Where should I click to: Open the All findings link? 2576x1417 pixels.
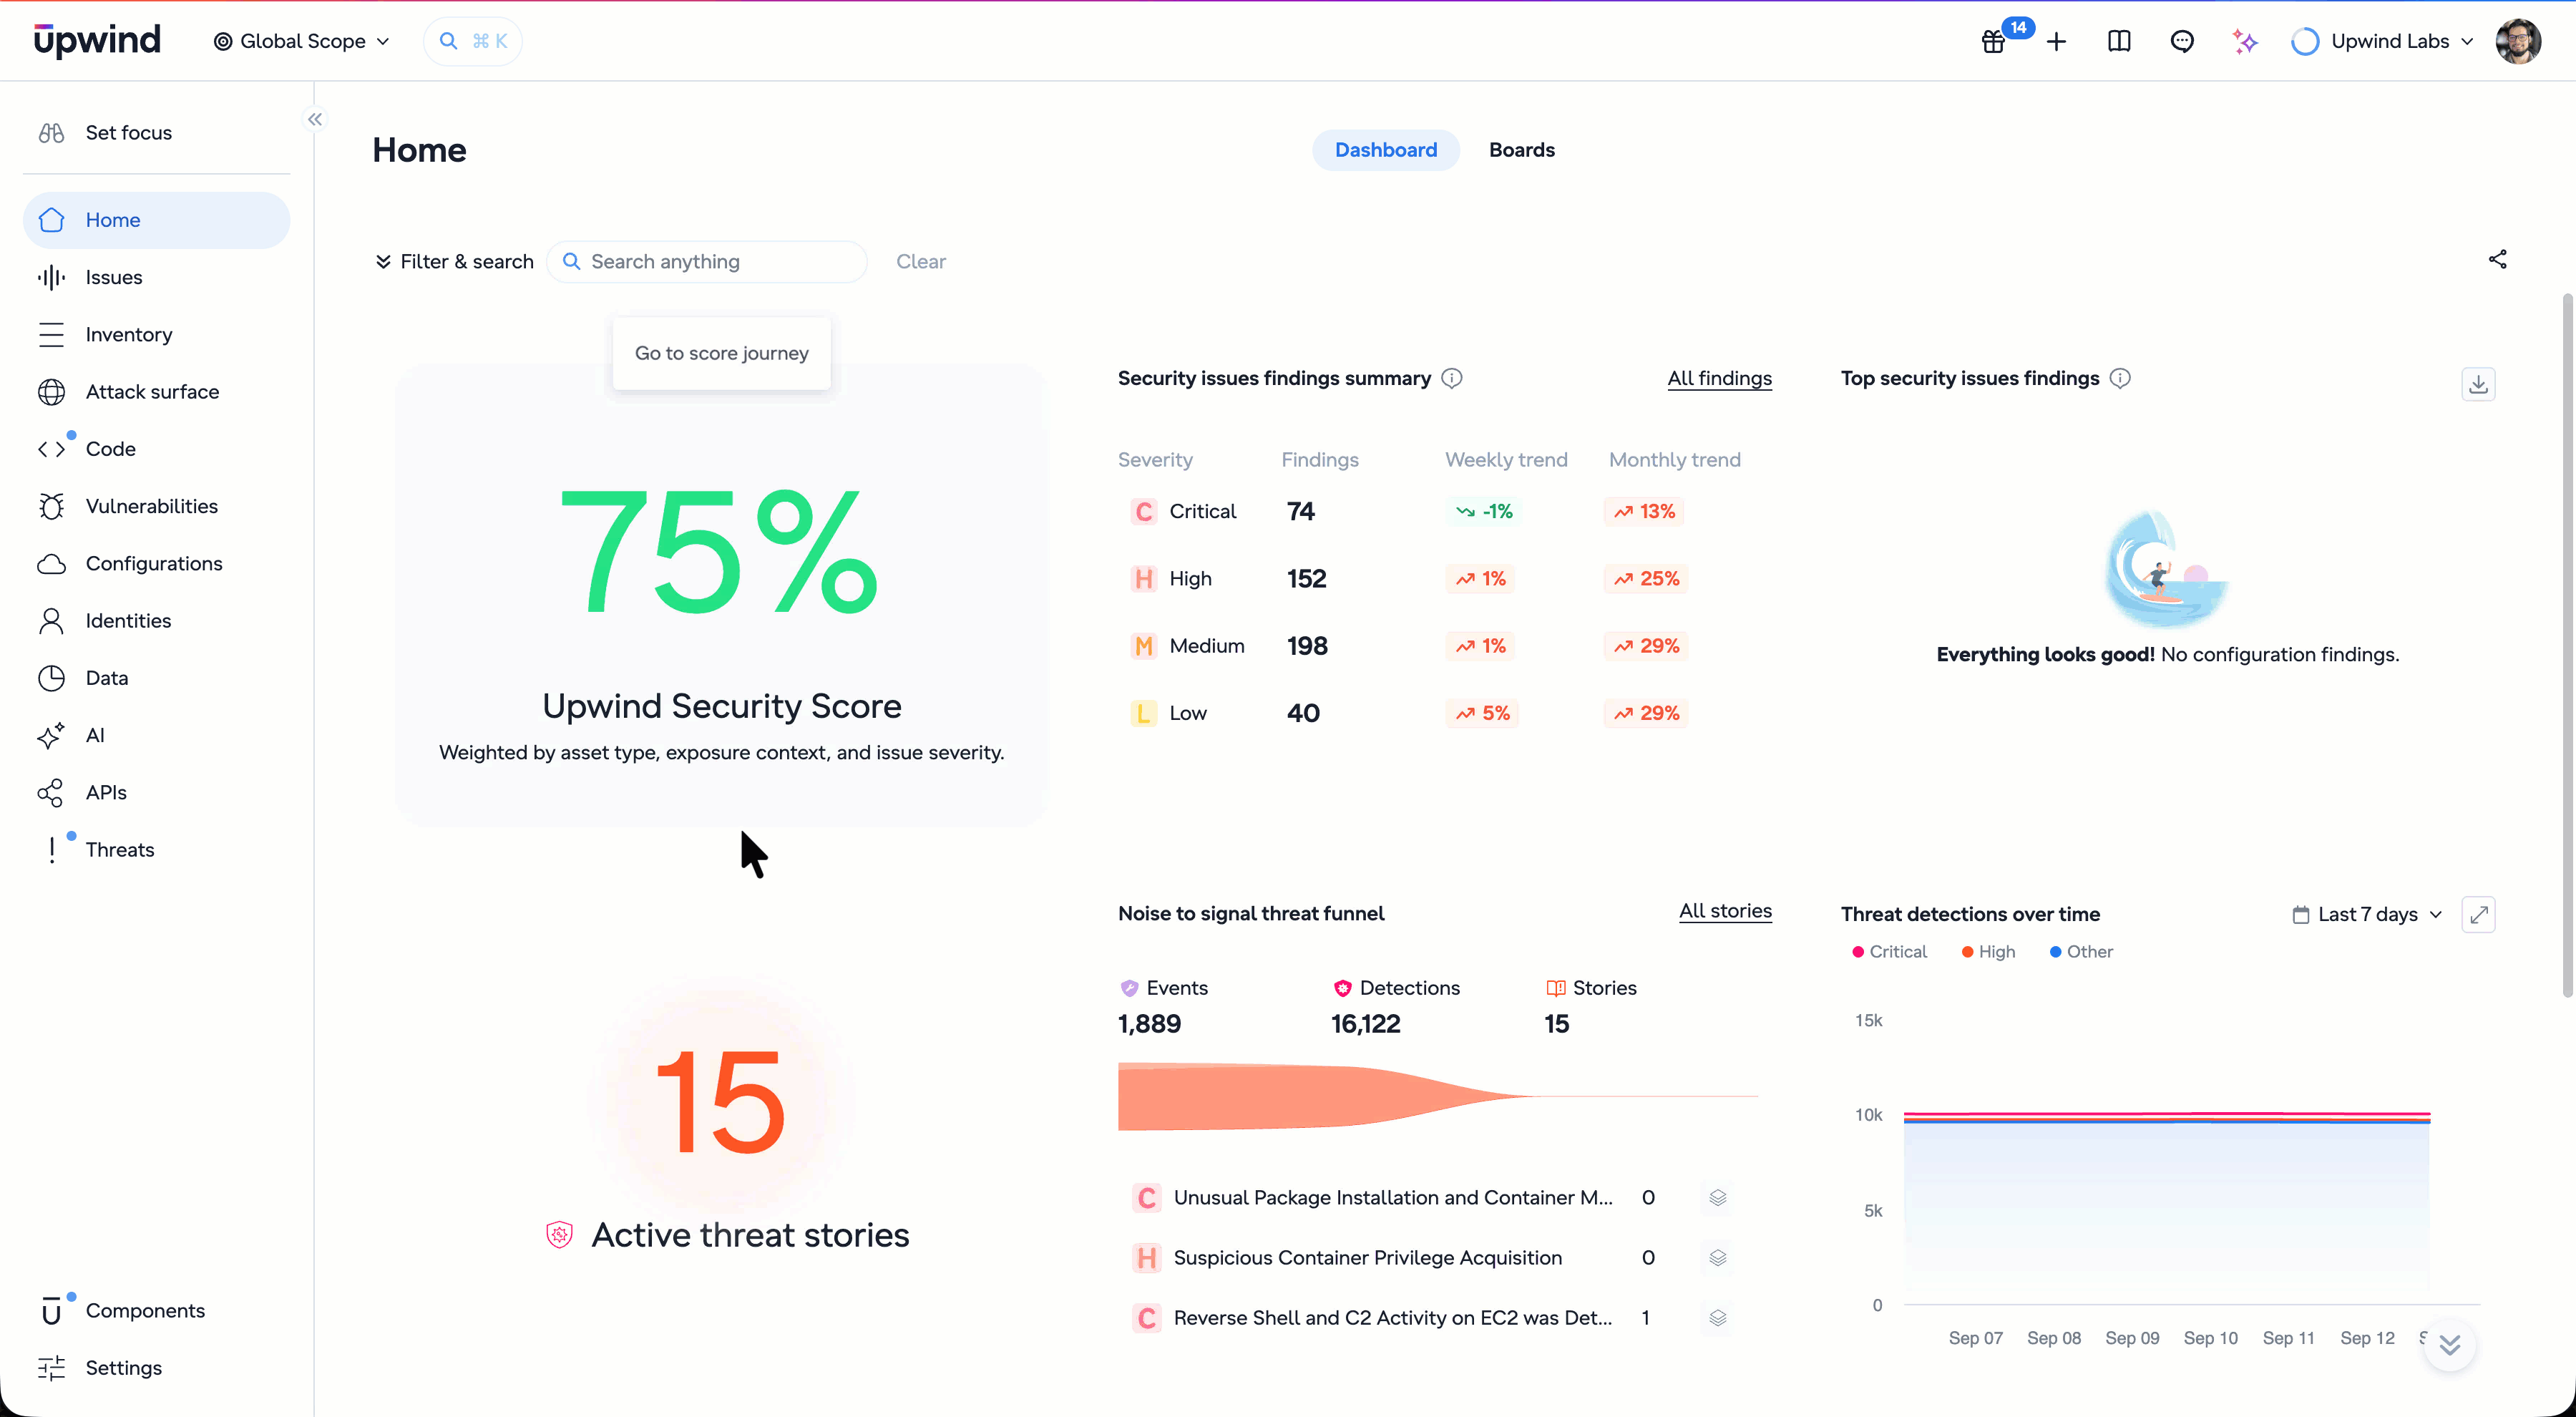1719,378
